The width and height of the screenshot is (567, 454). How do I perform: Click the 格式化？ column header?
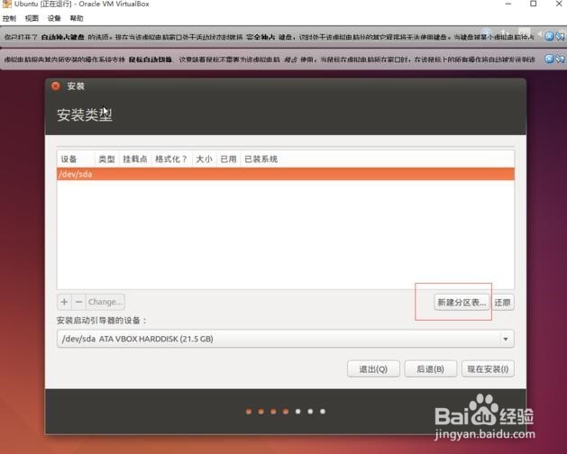tap(171, 159)
